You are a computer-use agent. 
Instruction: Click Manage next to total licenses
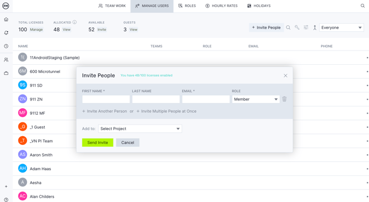(36, 30)
